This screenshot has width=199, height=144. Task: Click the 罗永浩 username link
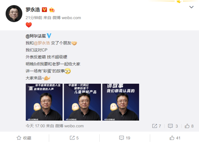[33, 10]
